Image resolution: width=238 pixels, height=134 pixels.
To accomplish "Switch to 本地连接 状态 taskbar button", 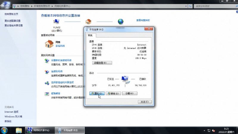I will [70, 130].
